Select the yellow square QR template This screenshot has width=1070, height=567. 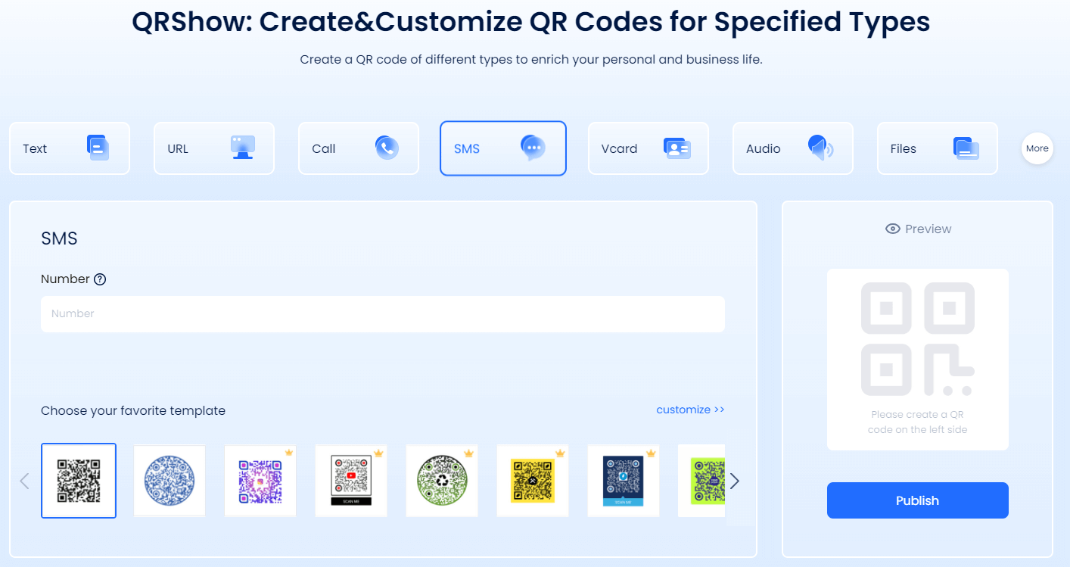coord(533,481)
